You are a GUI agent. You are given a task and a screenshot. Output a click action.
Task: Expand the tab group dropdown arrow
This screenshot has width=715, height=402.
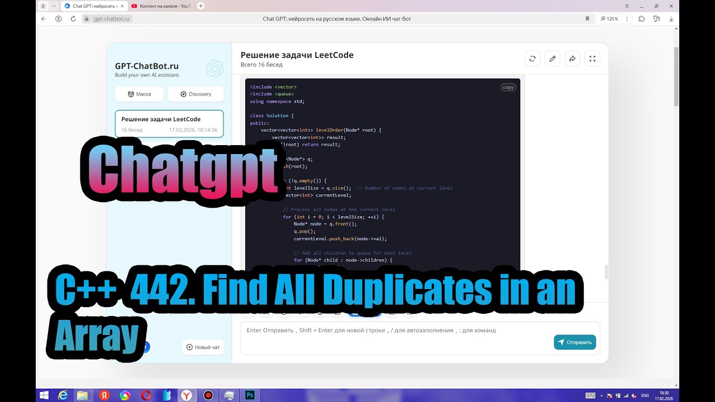[x=54, y=6]
